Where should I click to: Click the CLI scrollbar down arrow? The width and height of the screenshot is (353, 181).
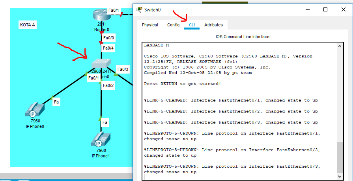click(340, 177)
